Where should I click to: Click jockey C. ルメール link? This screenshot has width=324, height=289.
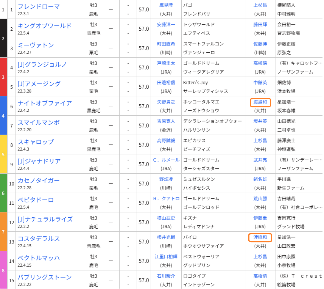point(166,160)
